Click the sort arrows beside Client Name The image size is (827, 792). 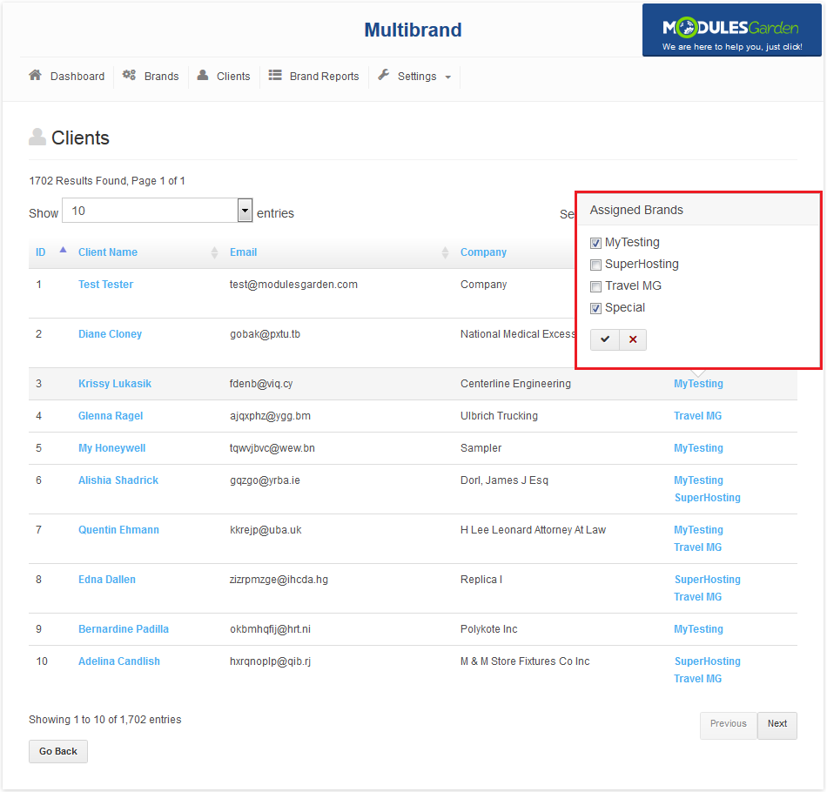(214, 252)
